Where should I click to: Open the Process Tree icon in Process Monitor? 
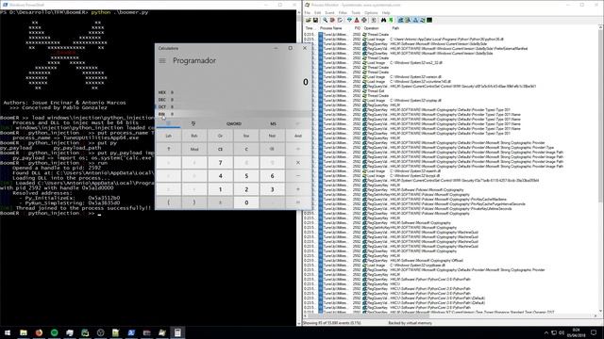(x=374, y=20)
